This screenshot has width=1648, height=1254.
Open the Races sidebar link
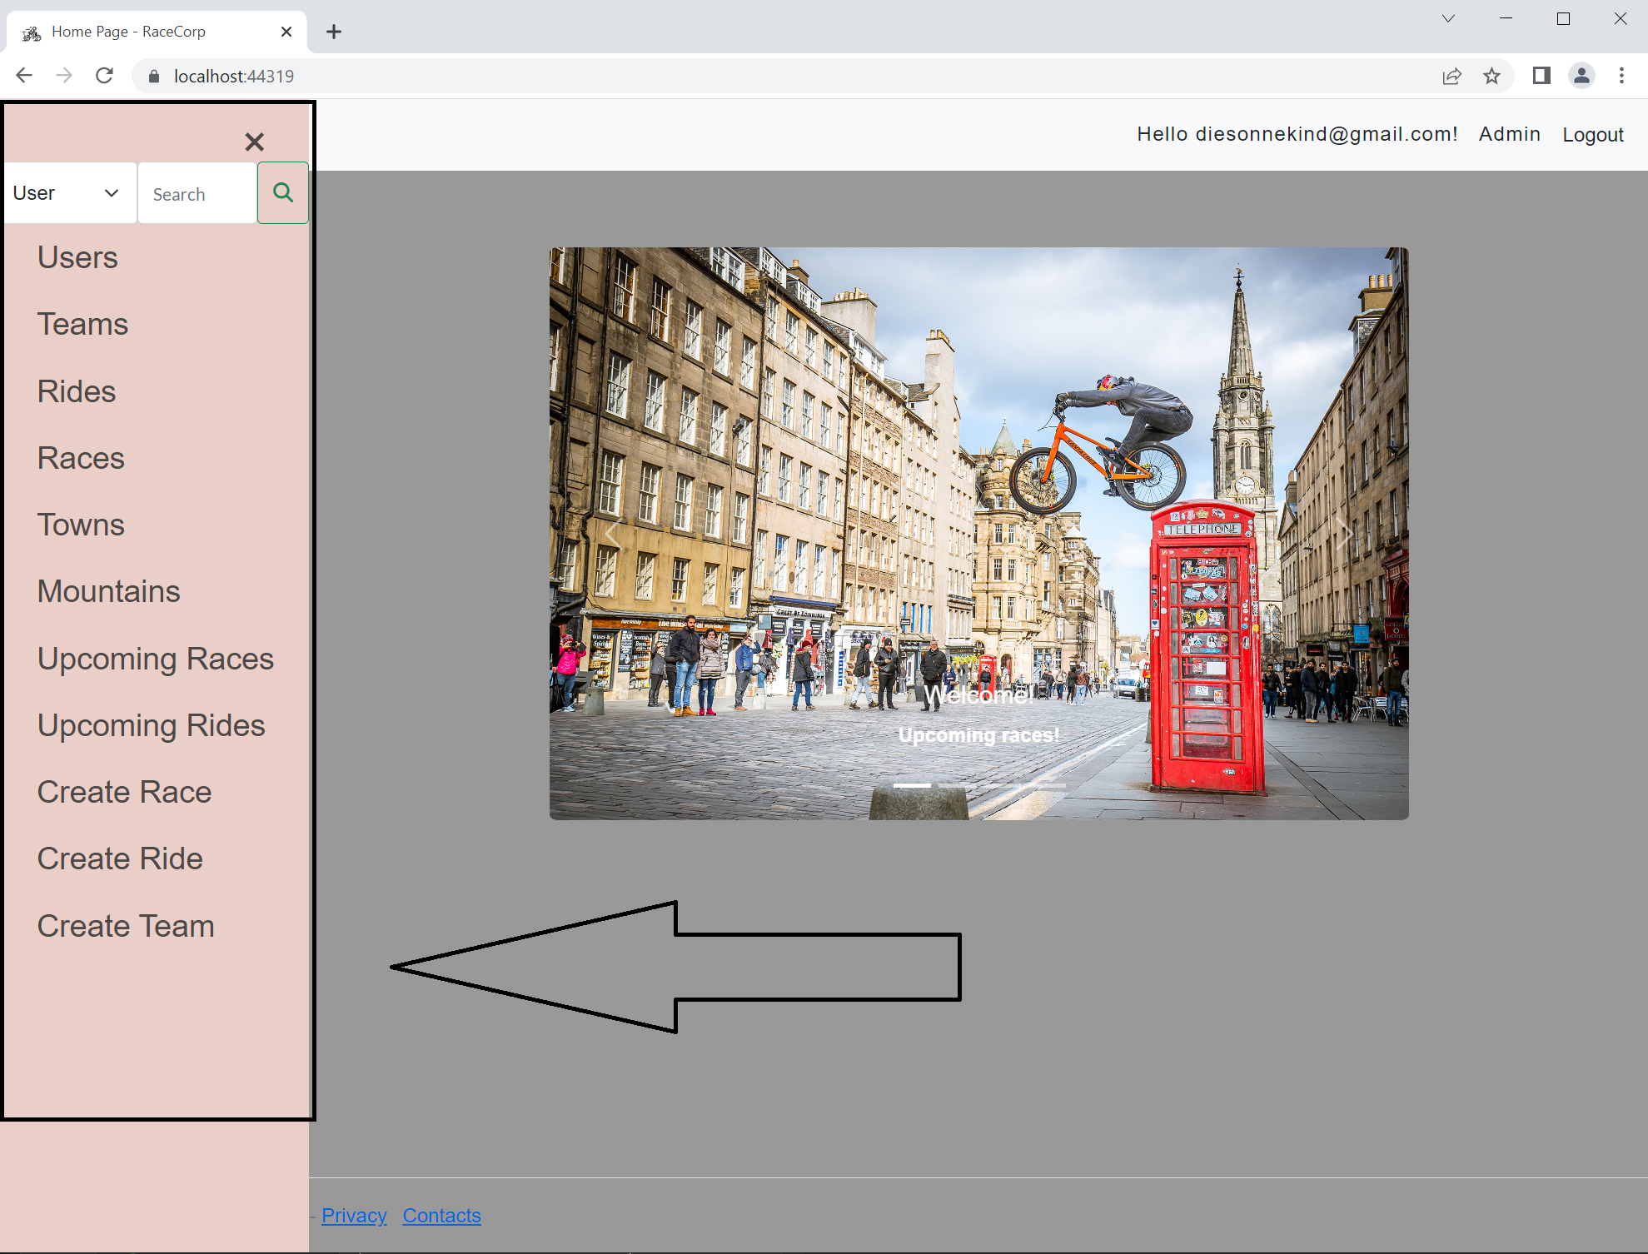[x=81, y=458]
